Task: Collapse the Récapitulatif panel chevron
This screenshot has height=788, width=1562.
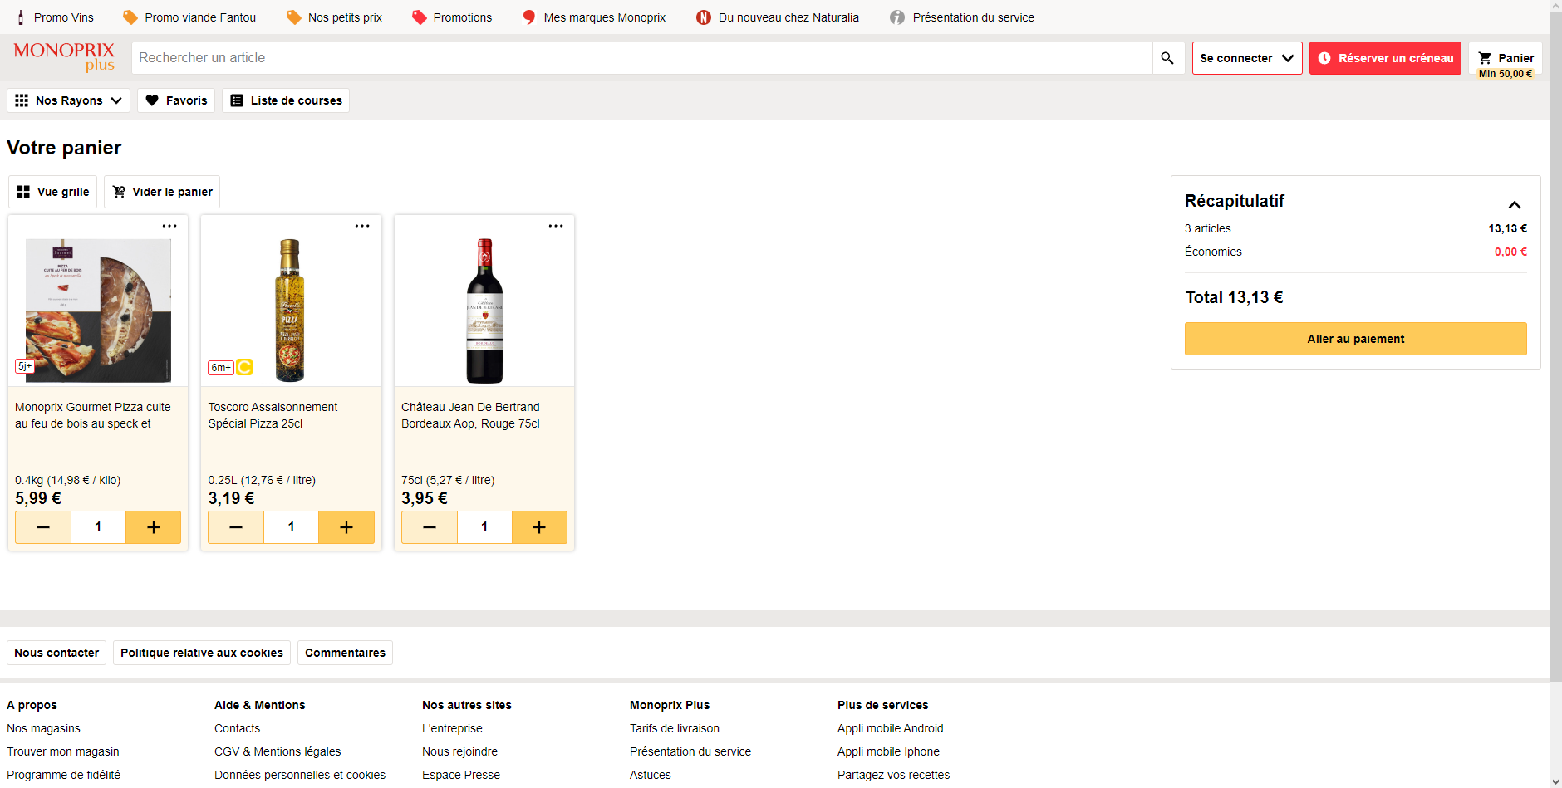Action: point(1515,205)
